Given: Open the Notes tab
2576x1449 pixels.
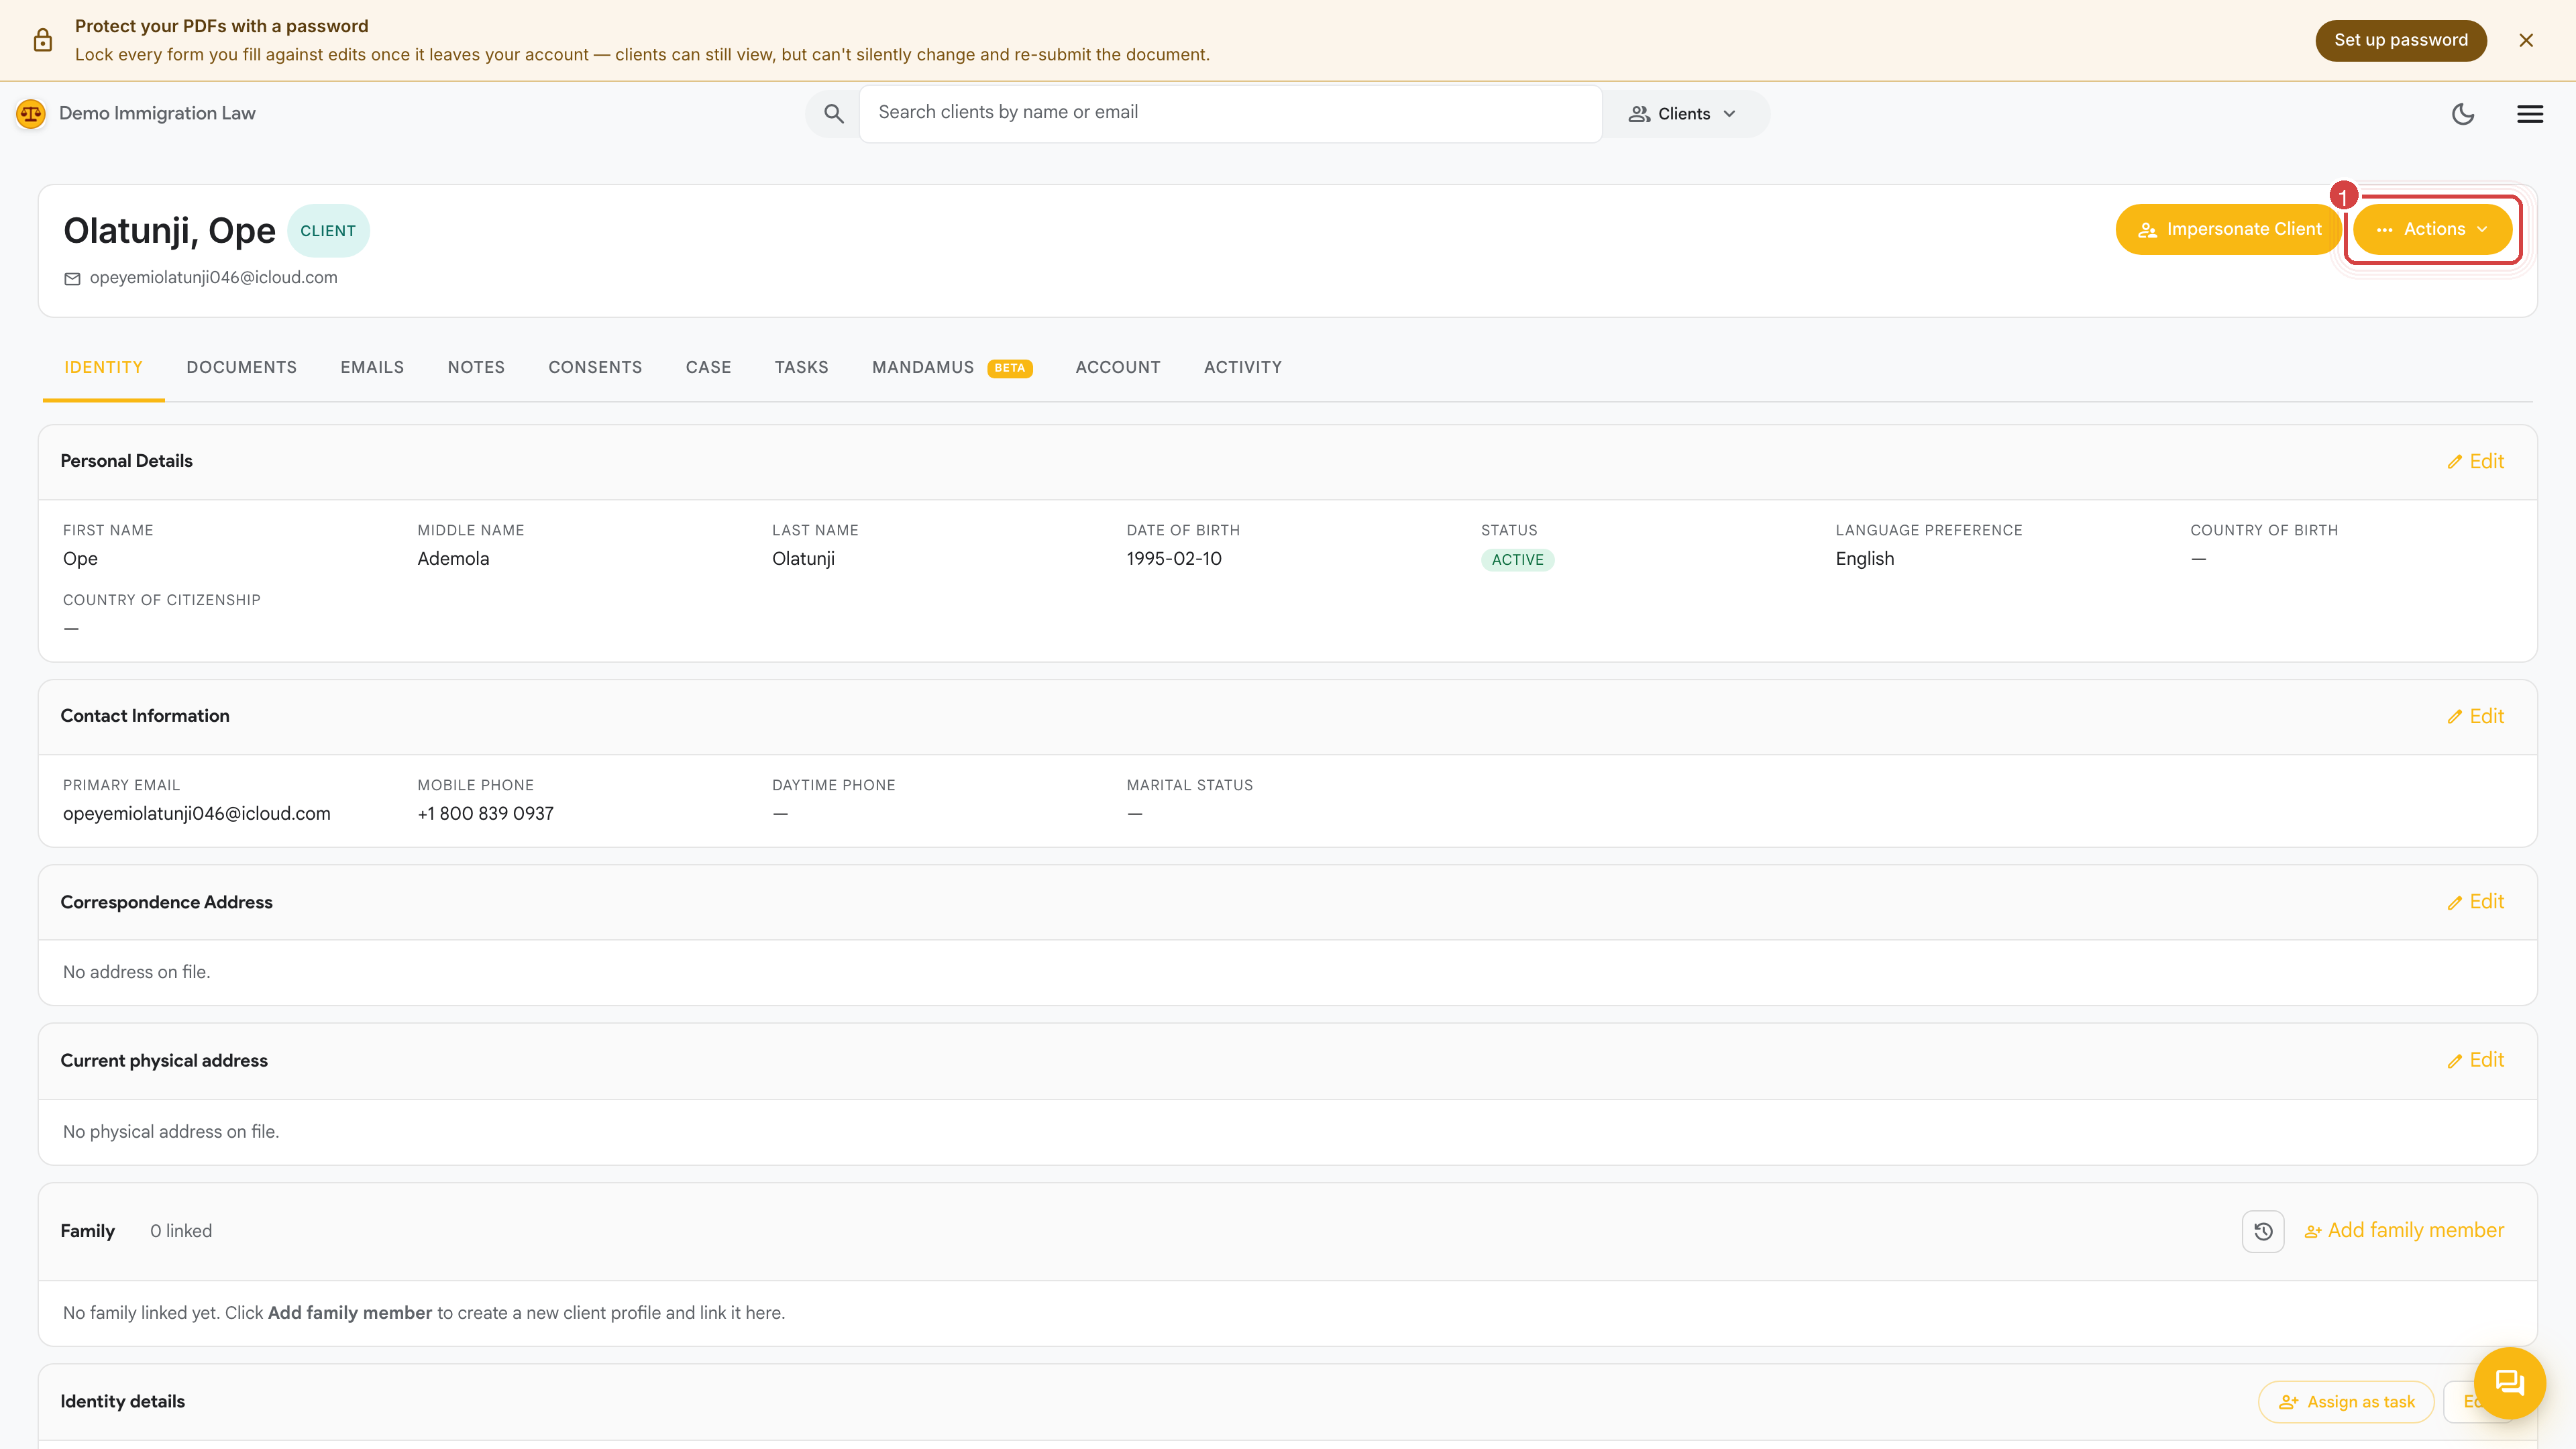Looking at the screenshot, I should (x=476, y=367).
